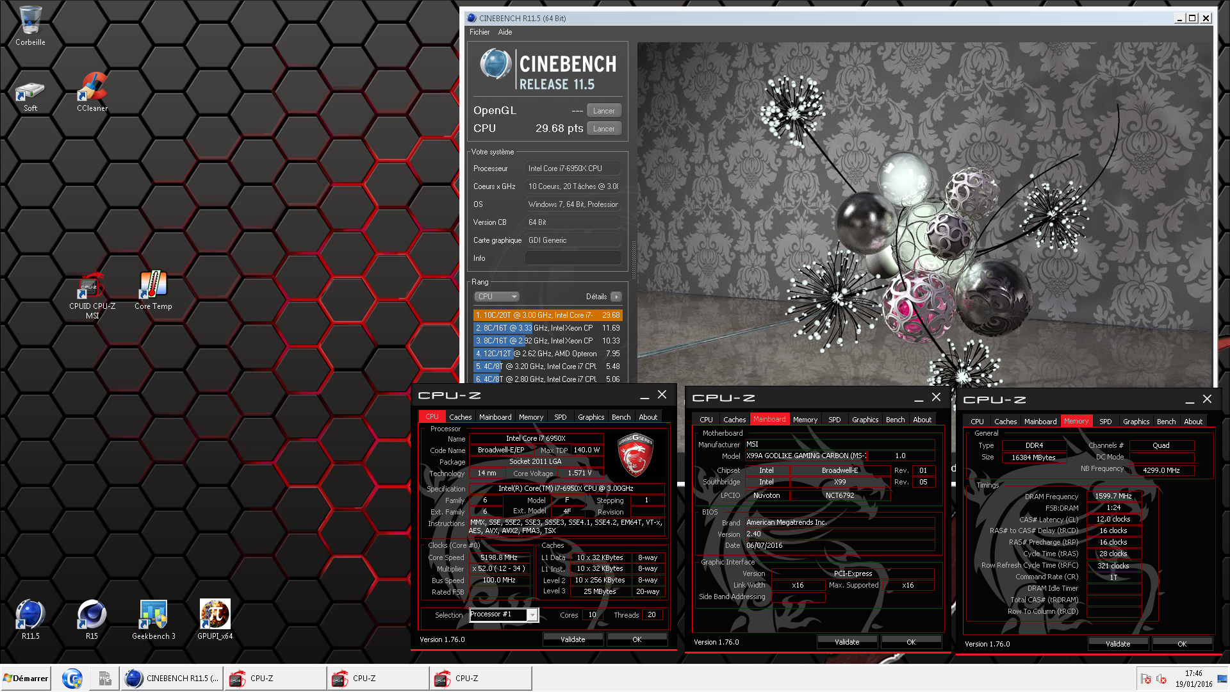Launch GPUPI_x64 from the desktop
The image size is (1230, 692).
tap(215, 620)
